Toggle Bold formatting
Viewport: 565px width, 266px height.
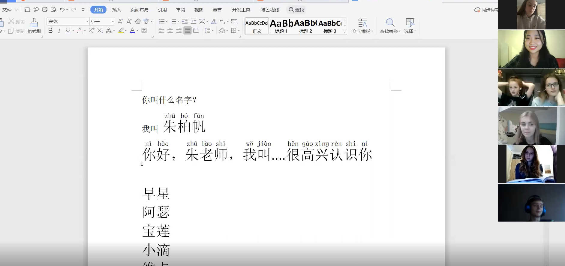click(x=50, y=30)
